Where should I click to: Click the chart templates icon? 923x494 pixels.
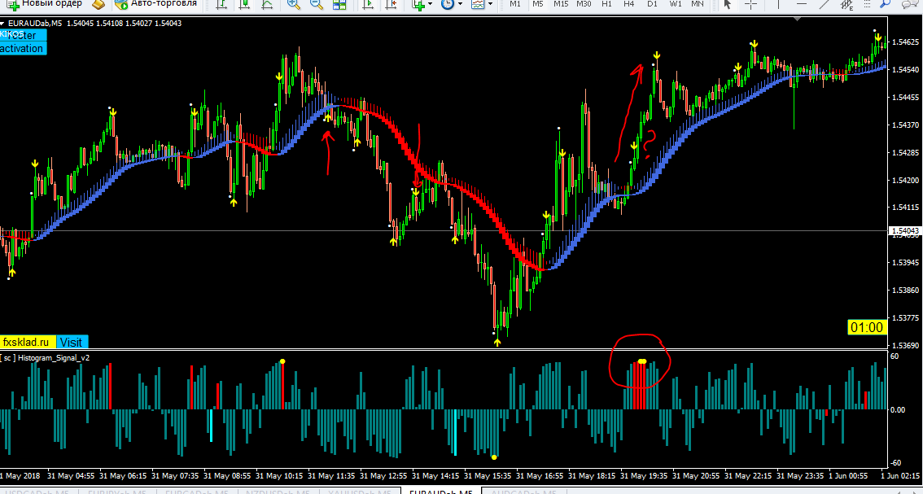pos(478,4)
